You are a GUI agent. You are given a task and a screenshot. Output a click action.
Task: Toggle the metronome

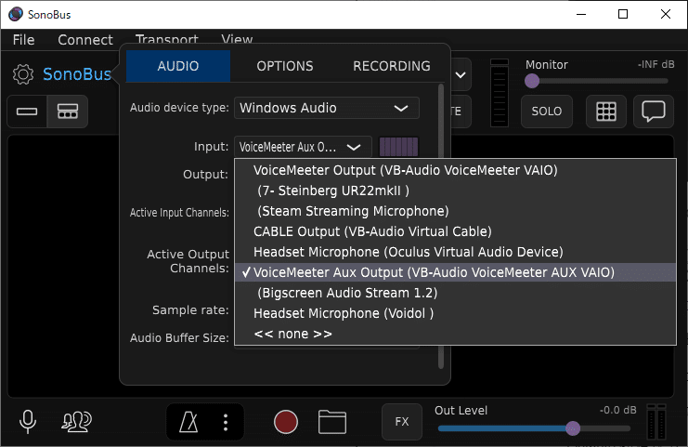point(188,422)
